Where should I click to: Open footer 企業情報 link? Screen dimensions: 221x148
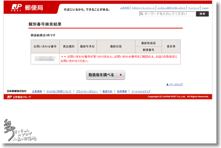point(37,91)
